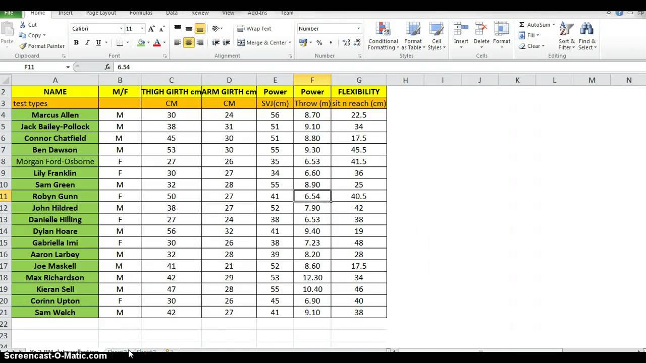Switch to the Page Layout tab
The image size is (646, 363).
[x=101, y=13]
